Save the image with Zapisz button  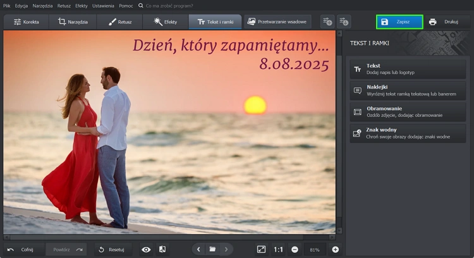point(399,21)
